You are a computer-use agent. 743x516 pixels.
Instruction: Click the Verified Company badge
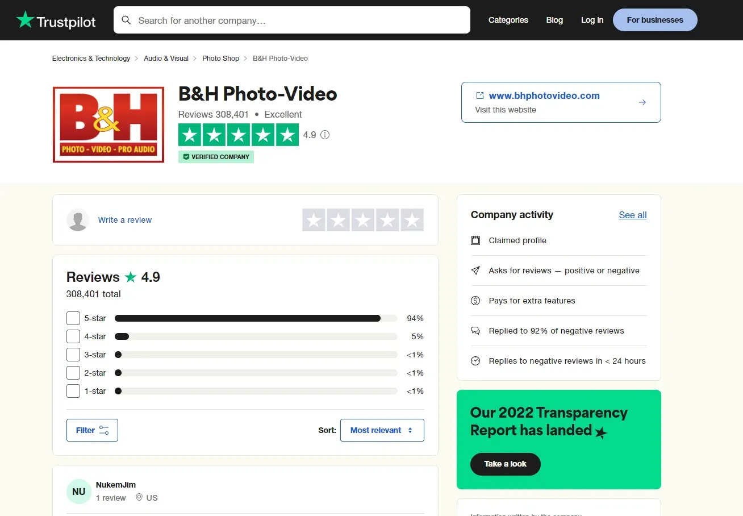click(x=216, y=156)
